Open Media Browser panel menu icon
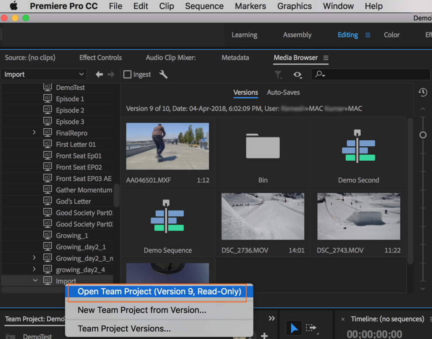432x339 pixels. [326, 58]
